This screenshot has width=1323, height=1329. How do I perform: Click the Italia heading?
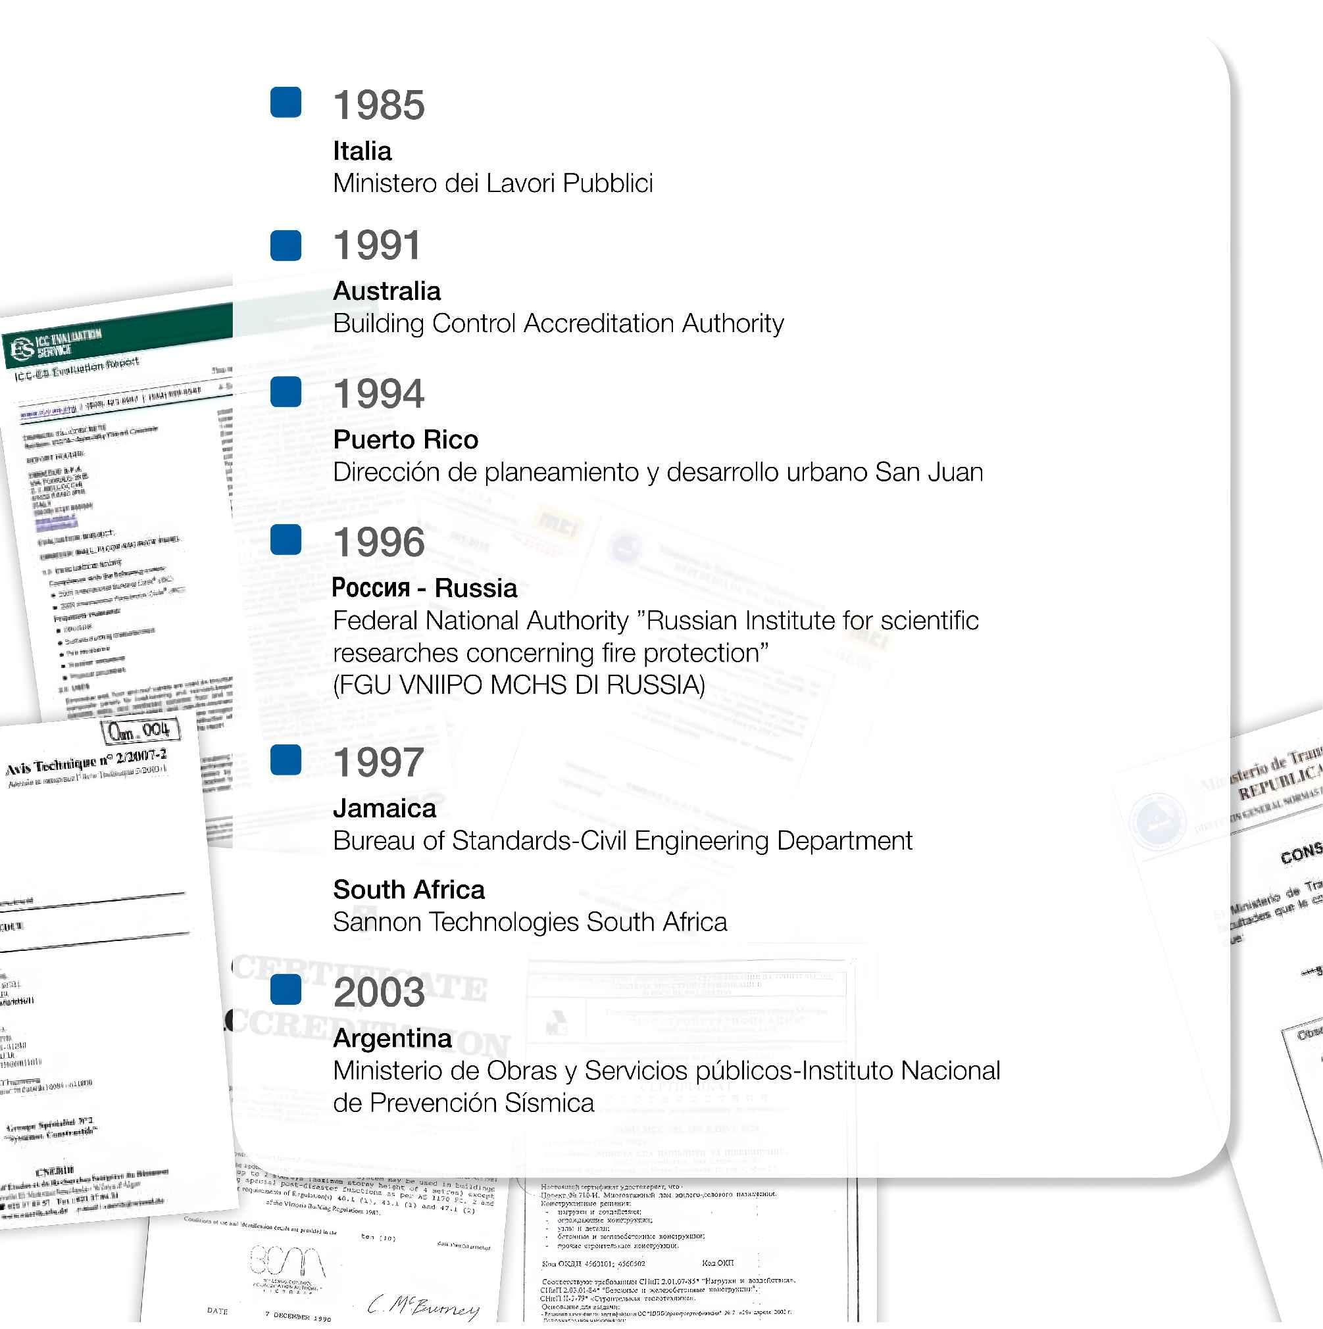coord(362,151)
